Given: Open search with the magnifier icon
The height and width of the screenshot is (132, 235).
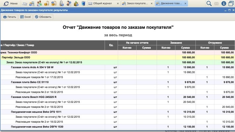Looking at the screenshot, I should tap(209, 3).
